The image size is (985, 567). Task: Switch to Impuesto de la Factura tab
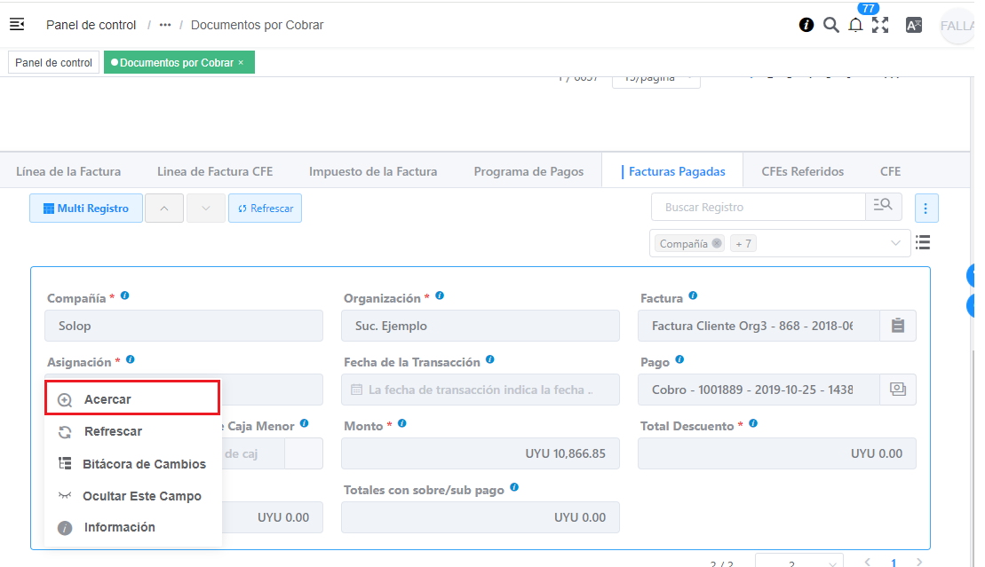pyautogui.click(x=373, y=171)
